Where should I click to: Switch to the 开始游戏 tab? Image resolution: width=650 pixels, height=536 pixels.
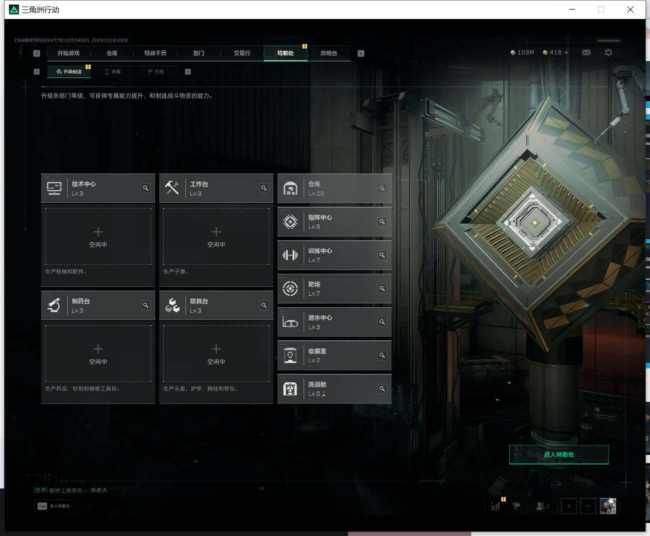click(x=68, y=53)
